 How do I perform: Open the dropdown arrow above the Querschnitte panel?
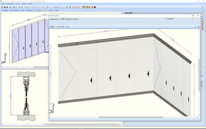122,13
